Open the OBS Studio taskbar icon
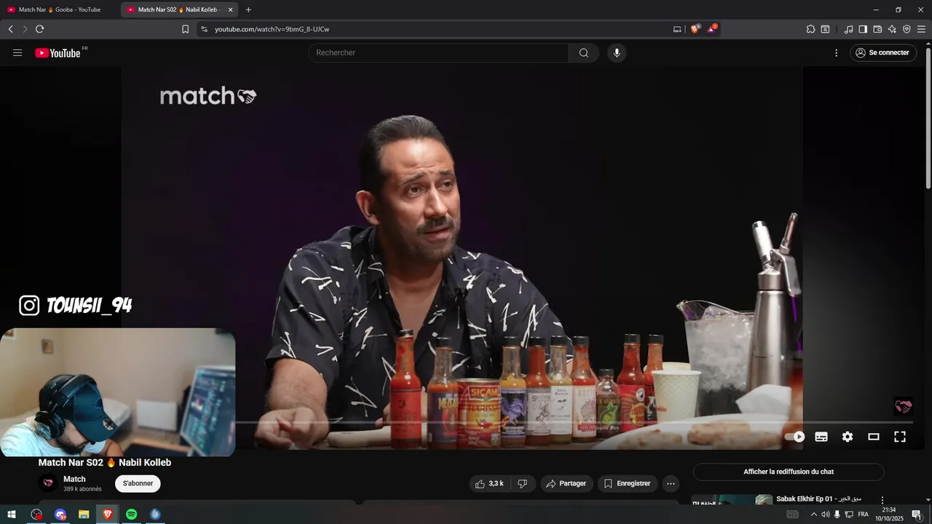932x524 pixels. [36, 515]
